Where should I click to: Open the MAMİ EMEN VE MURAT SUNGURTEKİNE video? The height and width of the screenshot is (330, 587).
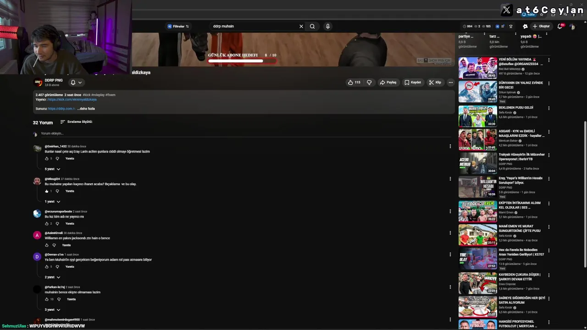(477, 235)
